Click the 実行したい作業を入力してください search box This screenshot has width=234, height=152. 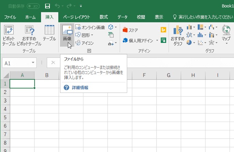(x=203, y=17)
